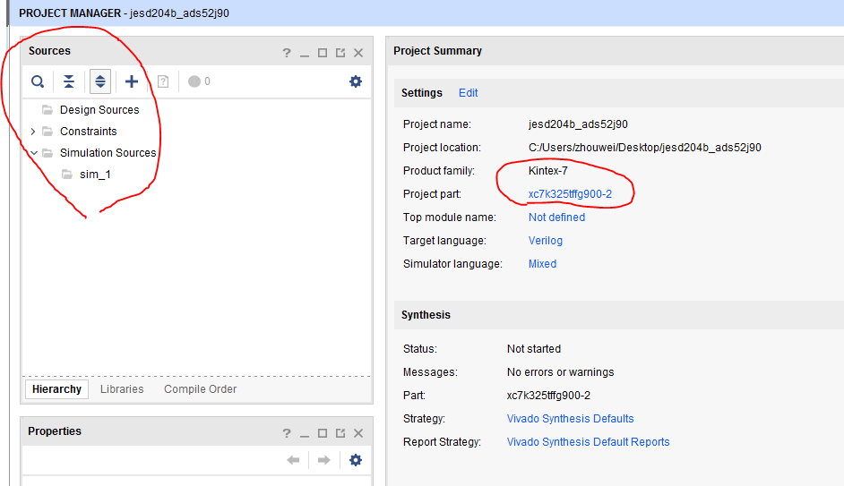Click Synthesis status Not started
The height and width of the screenshot is (486, 844).
pos(534,349)
